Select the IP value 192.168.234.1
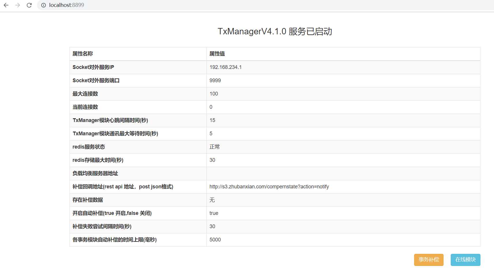 (226, 67)
